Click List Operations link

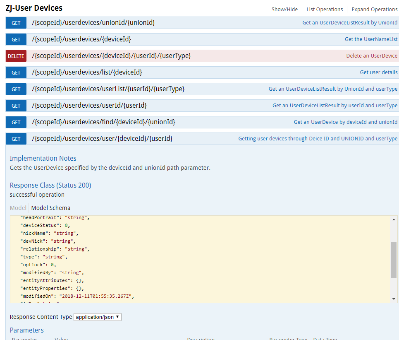(325, 10)
